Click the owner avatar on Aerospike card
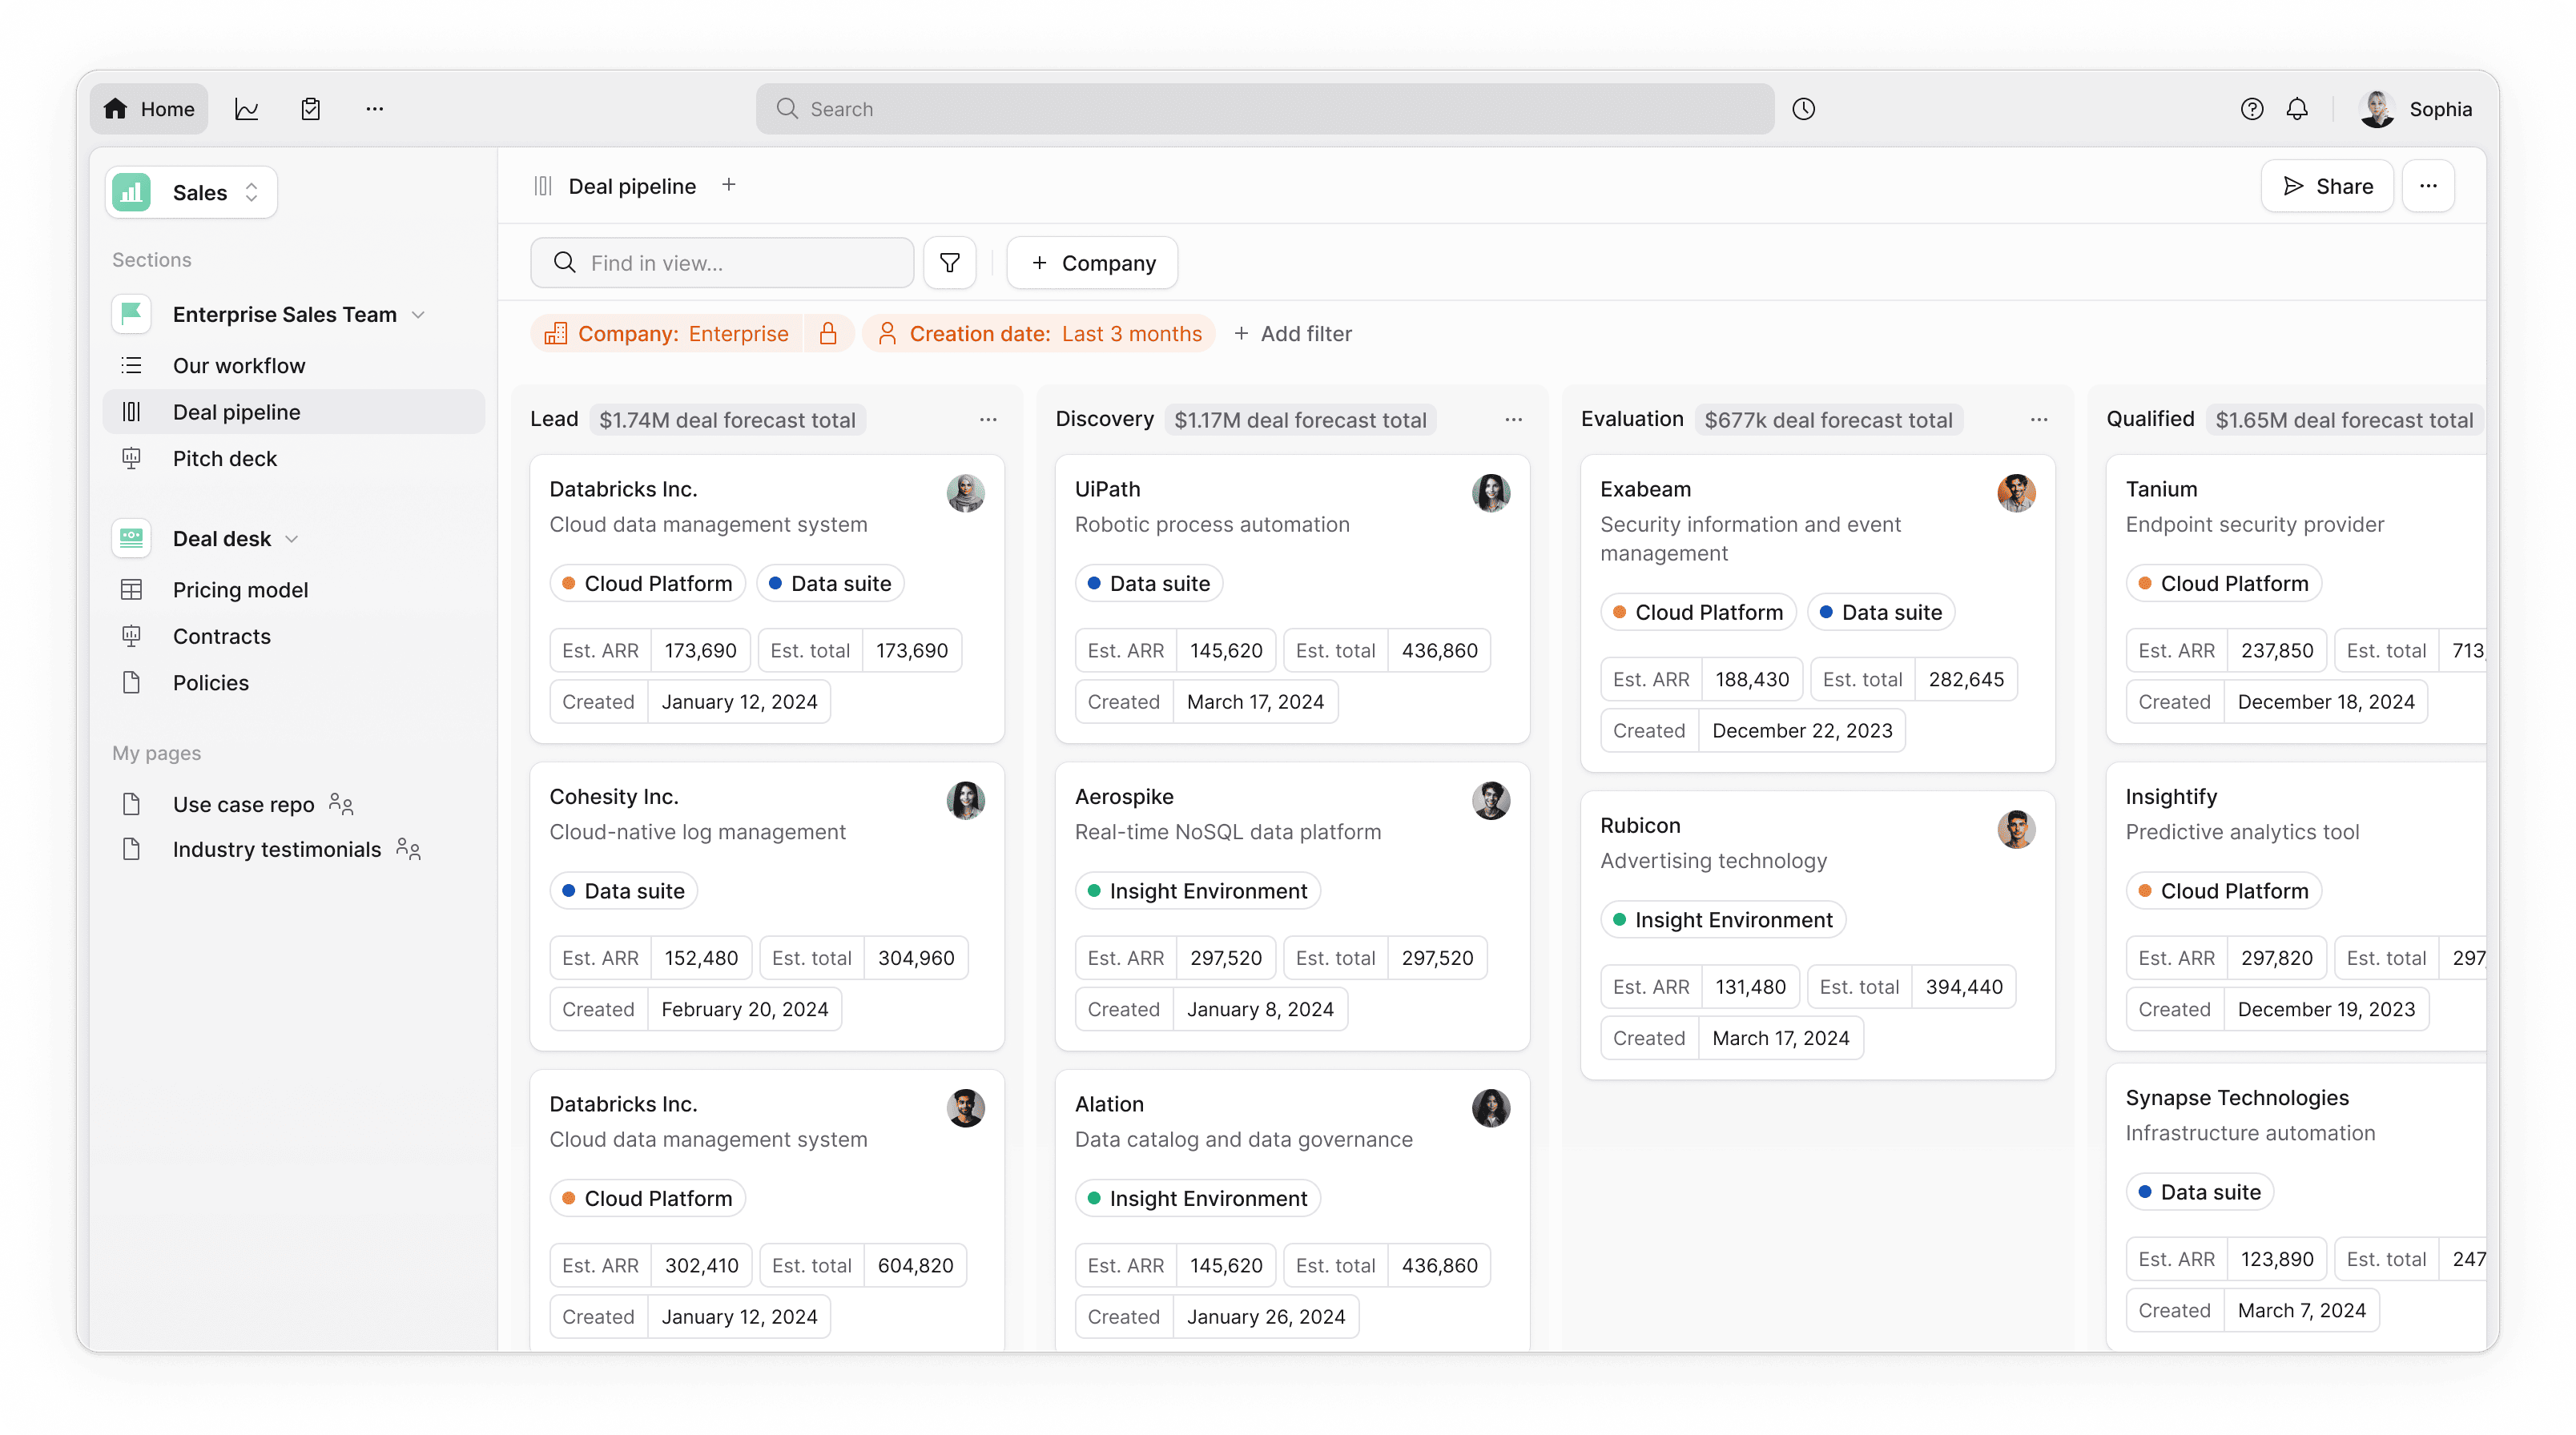 (x=1491, y=800)
